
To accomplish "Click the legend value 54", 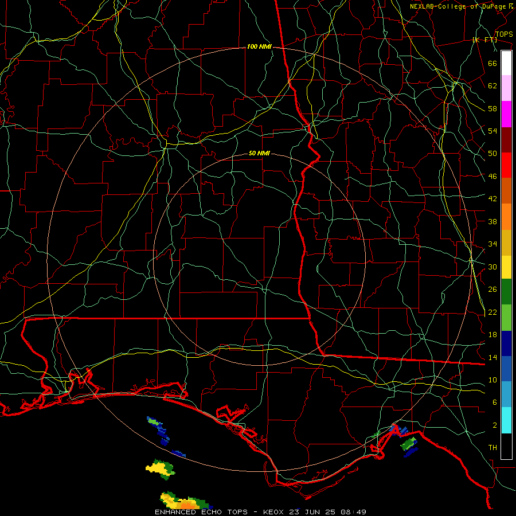I will click(x=492, y=131).
